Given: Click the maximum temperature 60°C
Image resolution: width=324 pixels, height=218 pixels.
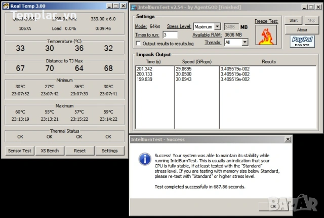Looking at the screenshot, I should pos(20,112).
